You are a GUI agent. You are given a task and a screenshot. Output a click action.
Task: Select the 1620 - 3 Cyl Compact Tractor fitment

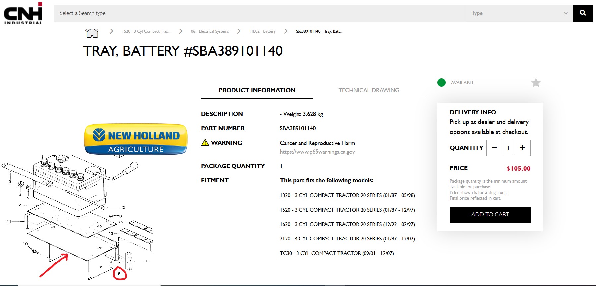click(x=347, y=224)
